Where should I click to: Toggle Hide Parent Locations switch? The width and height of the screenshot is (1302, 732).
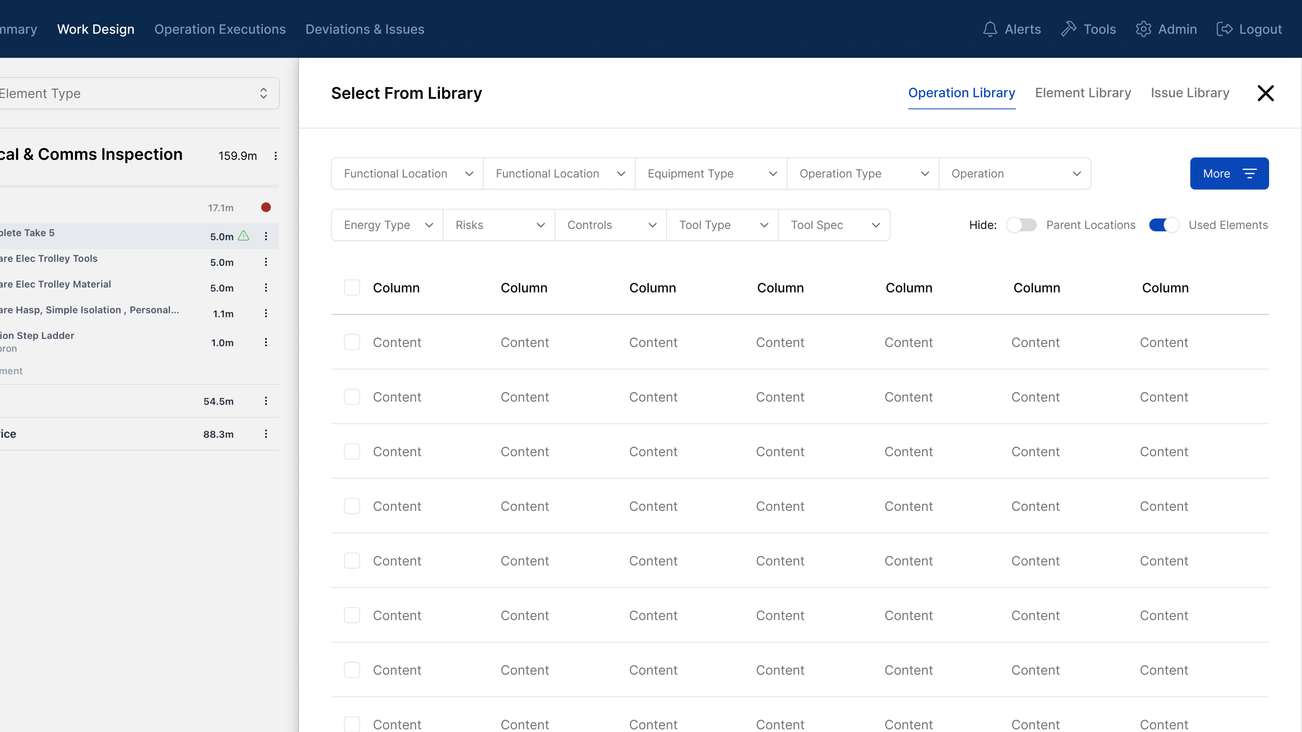pyautogui.click(x=1021, y=225)
